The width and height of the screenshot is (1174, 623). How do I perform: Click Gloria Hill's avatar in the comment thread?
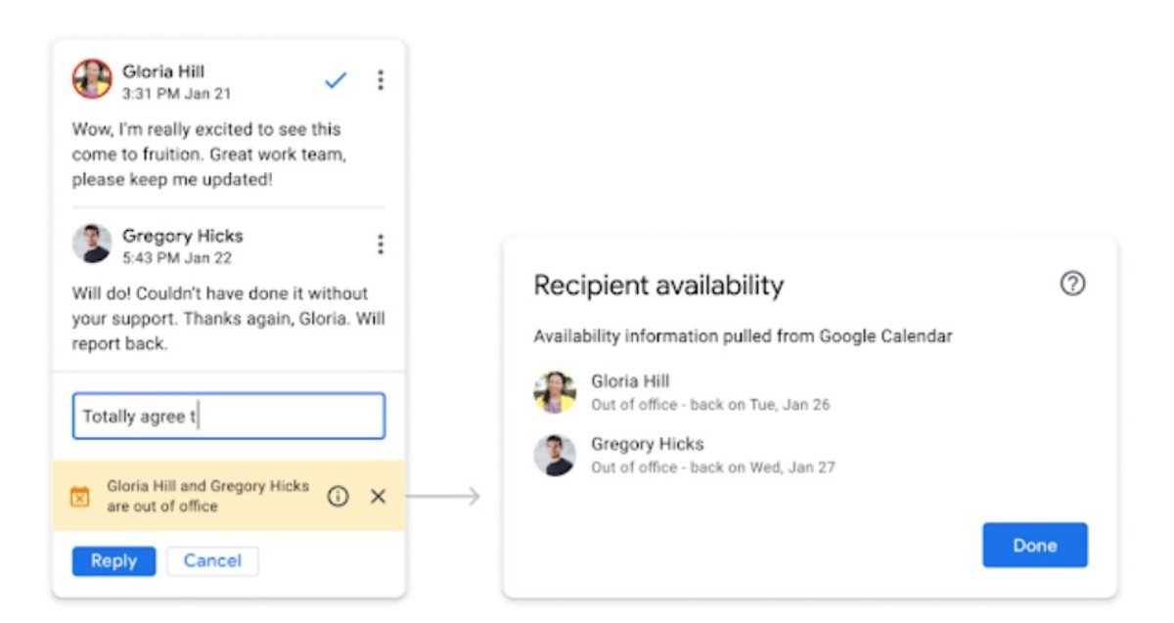[x=92, y=79]
